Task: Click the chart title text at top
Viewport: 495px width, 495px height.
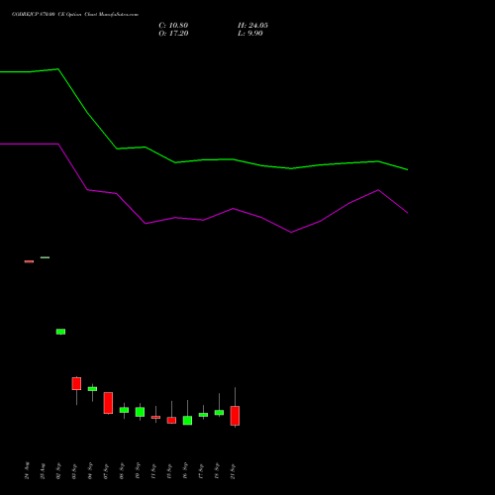Action: (x=75, y=15)
